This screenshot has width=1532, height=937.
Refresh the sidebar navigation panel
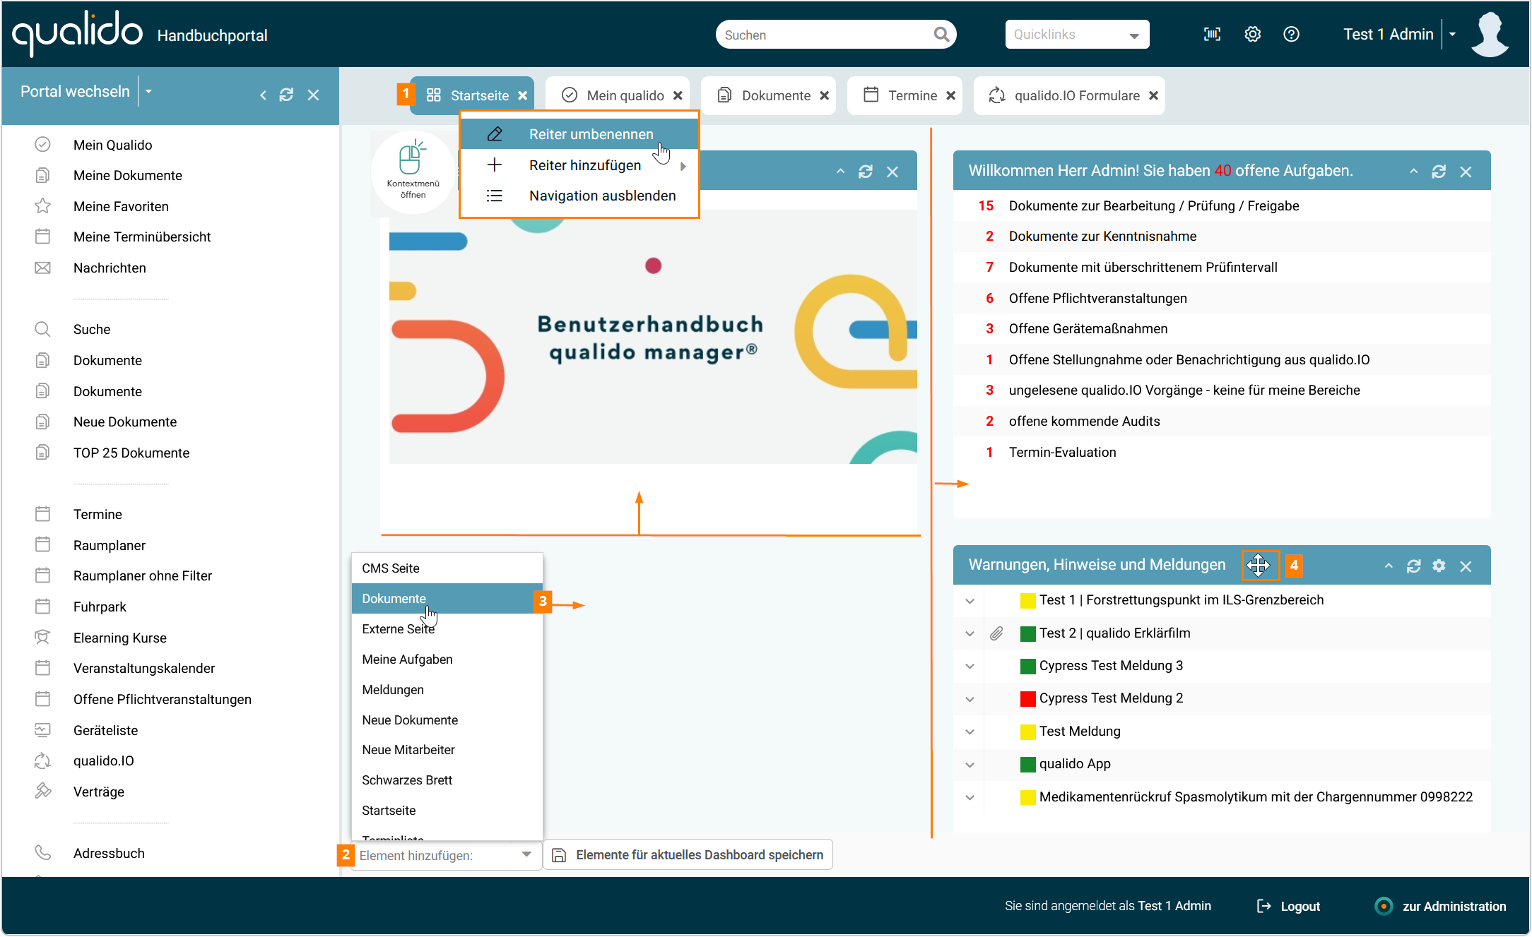(x=286, y=95)
